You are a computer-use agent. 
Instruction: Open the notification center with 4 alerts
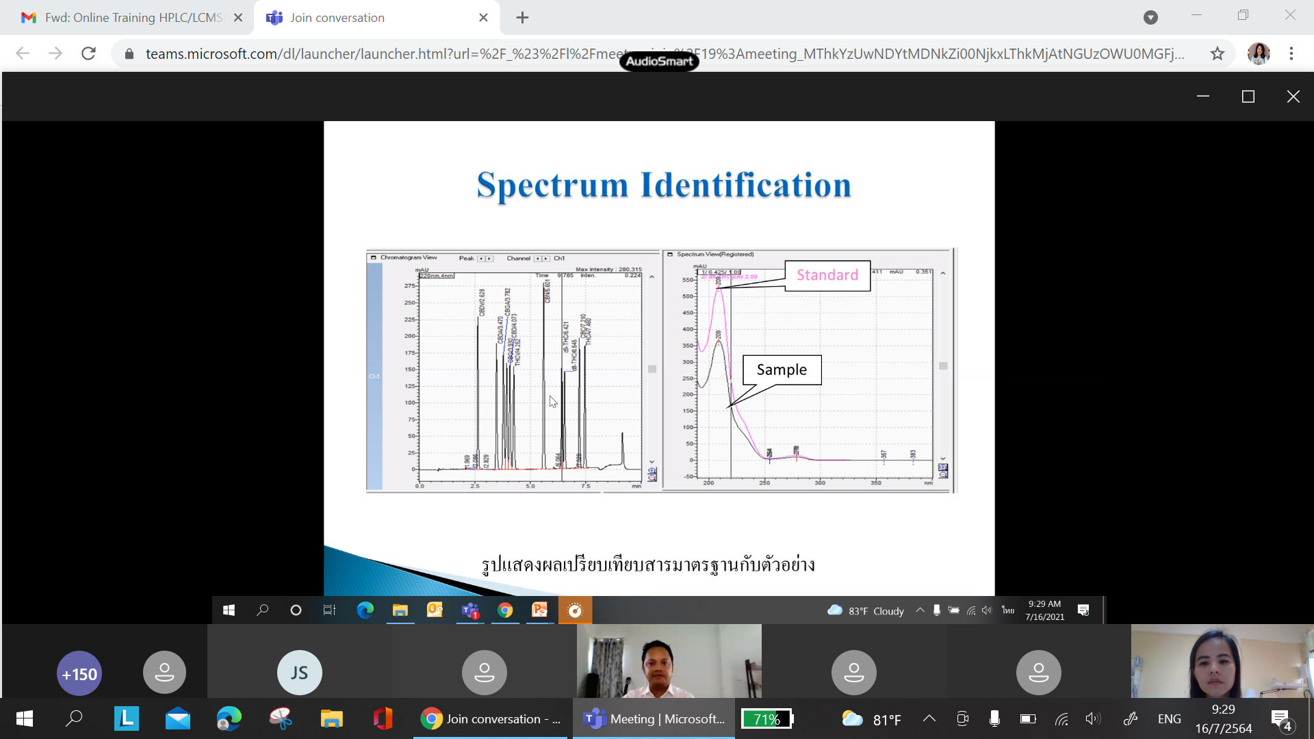pyautogui.click(x=1283, y=718)
